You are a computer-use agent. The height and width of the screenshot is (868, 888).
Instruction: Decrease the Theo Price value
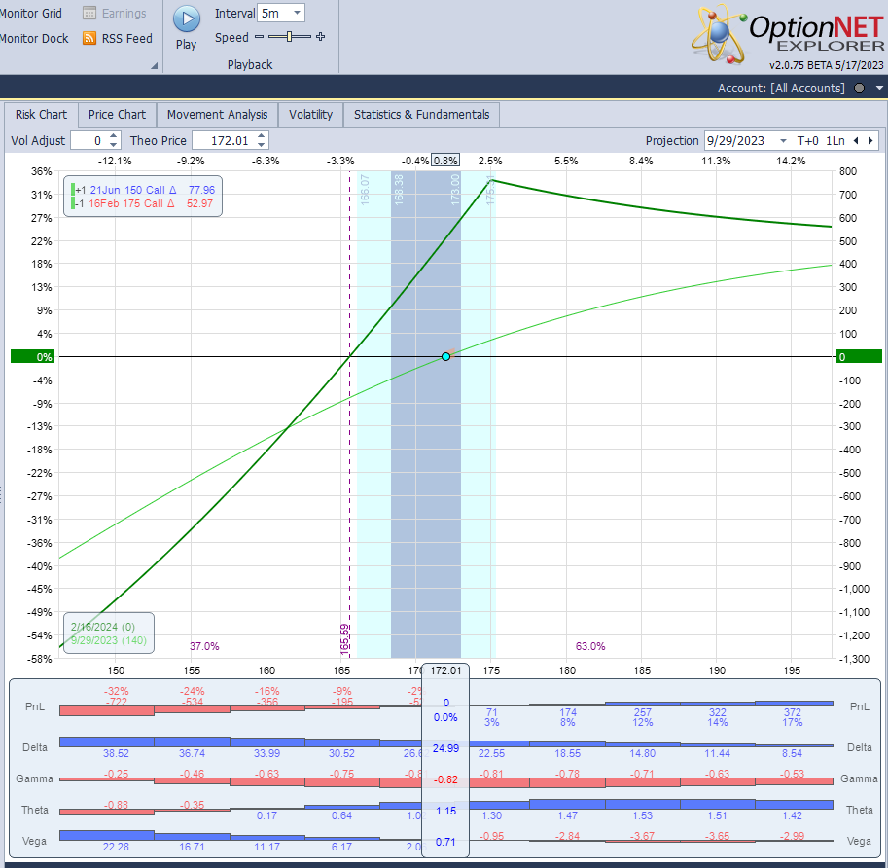[261, 145]
